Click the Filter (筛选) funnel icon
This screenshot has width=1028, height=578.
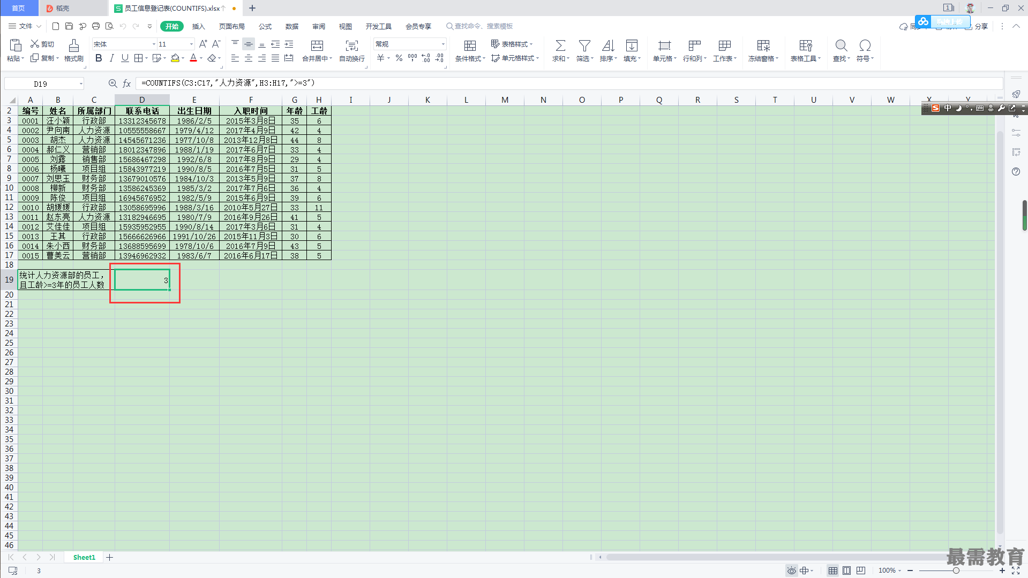pos(584,45)
